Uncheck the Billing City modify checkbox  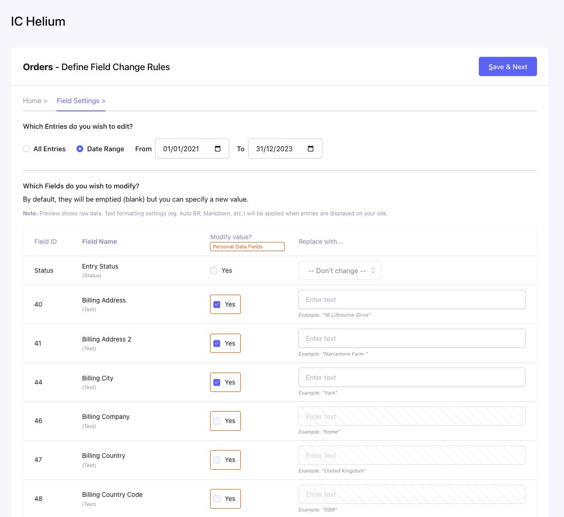[217, 382]
